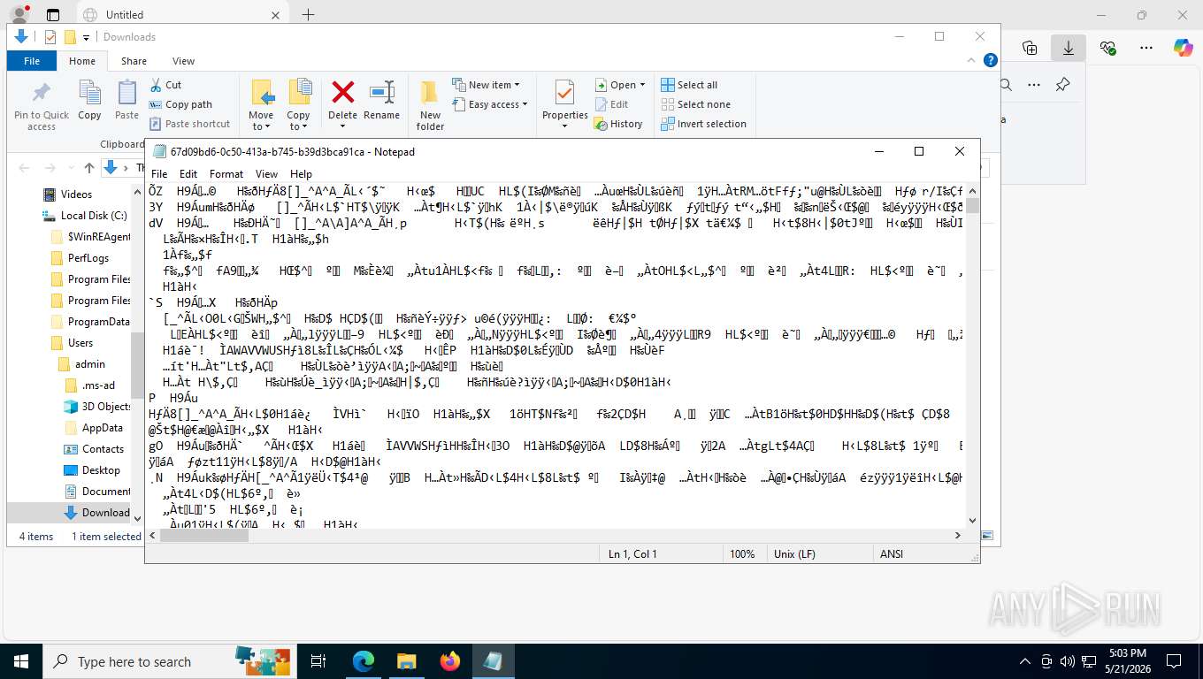
Task: Open Task View on the taskbar
Action: [318, 661]
